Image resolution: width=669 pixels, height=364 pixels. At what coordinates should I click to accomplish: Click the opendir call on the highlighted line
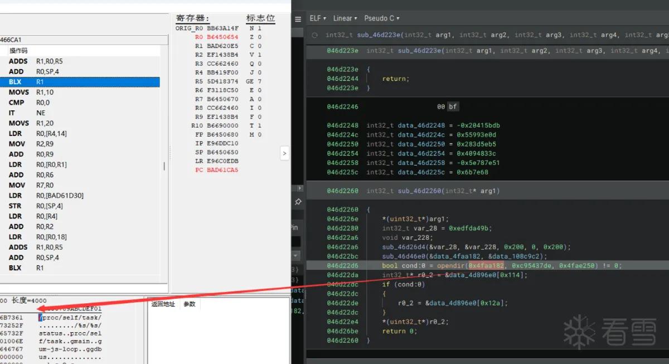click(450, 266)
